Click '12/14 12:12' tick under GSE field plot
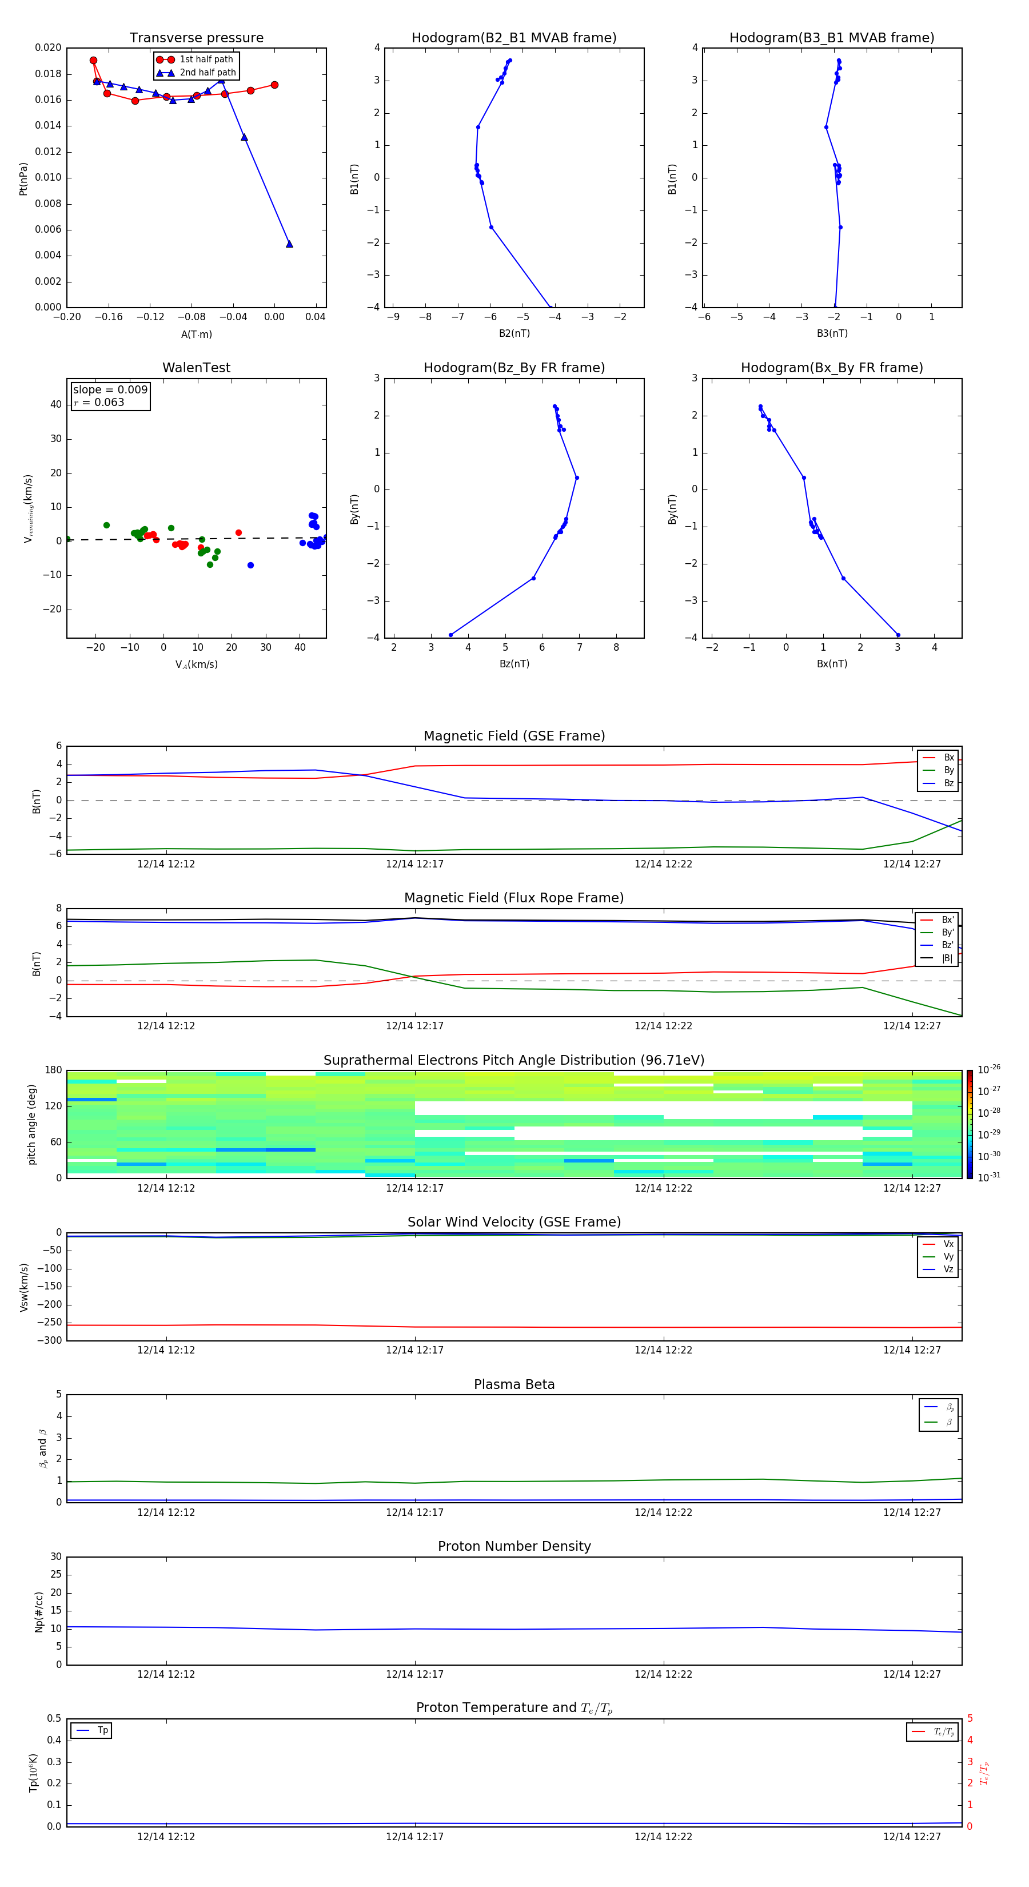Image resolution: width=1029 pixels, height=1887 pixels. click(x=166, y=863)
